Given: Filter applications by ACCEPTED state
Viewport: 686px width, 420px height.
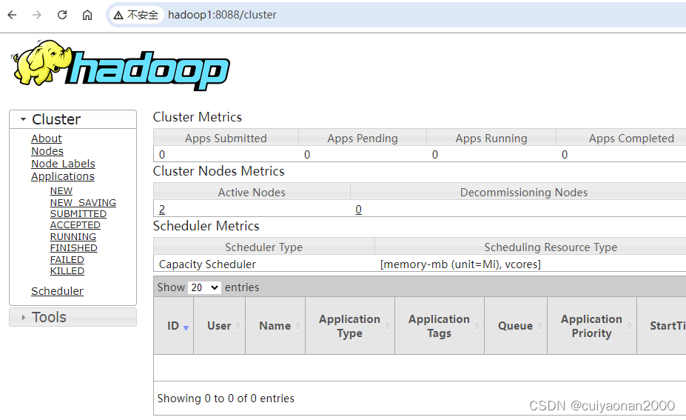Looking at the screenshot, I should click(x=75, y=224).
